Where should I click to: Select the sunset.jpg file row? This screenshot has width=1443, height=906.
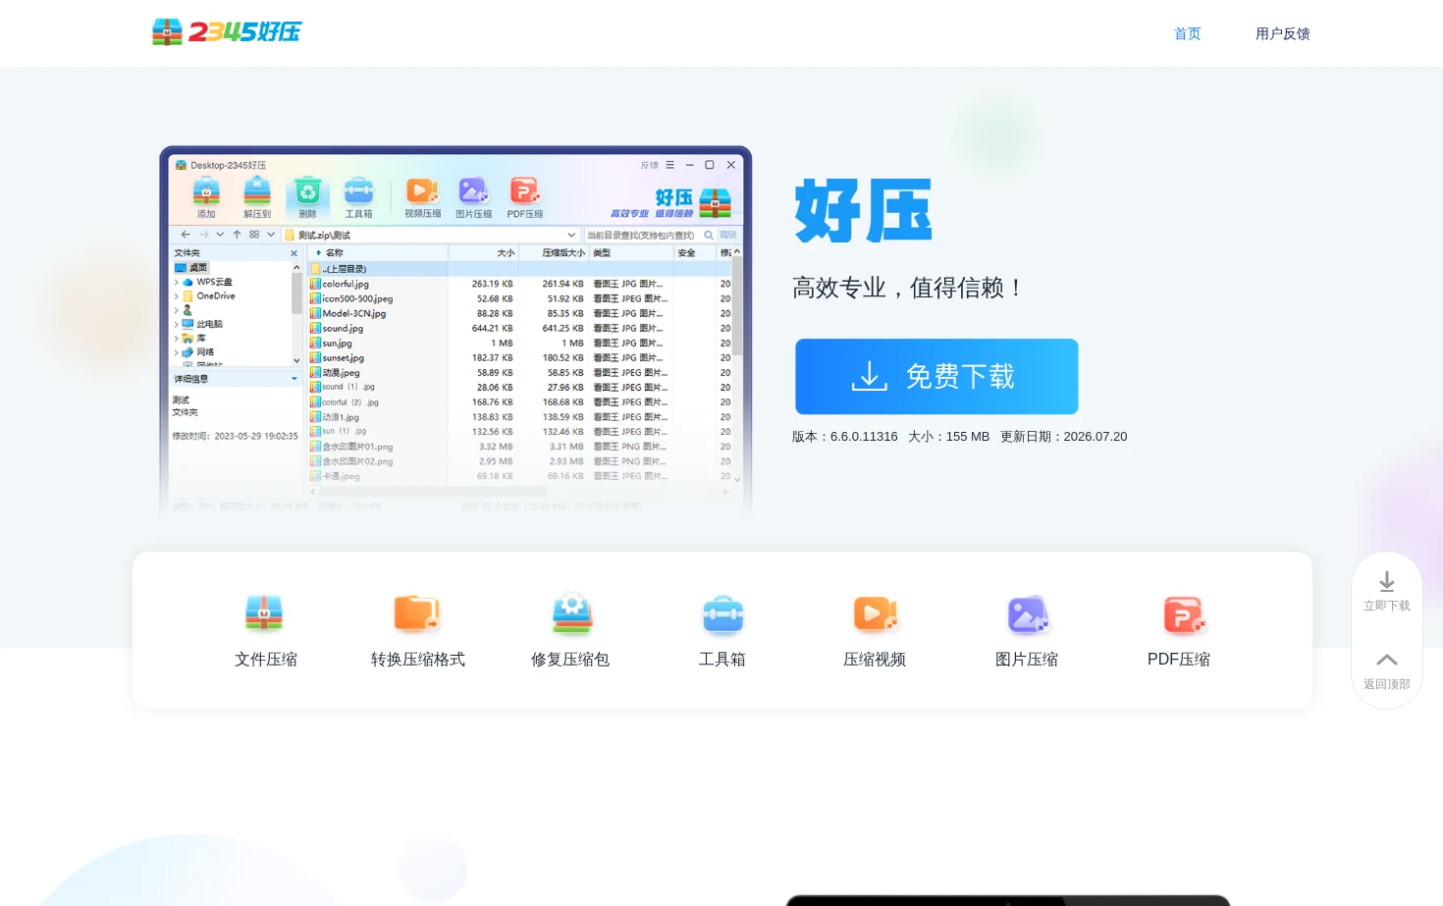[519, 357]
